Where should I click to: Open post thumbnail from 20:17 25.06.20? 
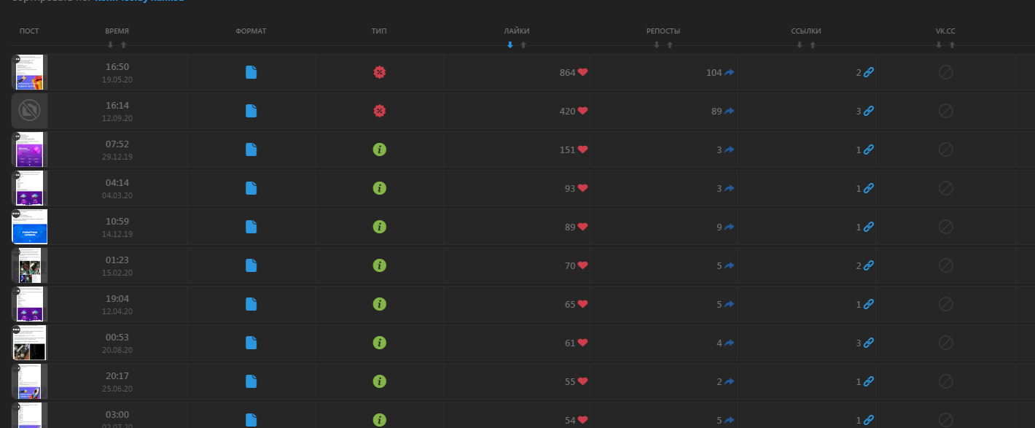click(29, 381)
